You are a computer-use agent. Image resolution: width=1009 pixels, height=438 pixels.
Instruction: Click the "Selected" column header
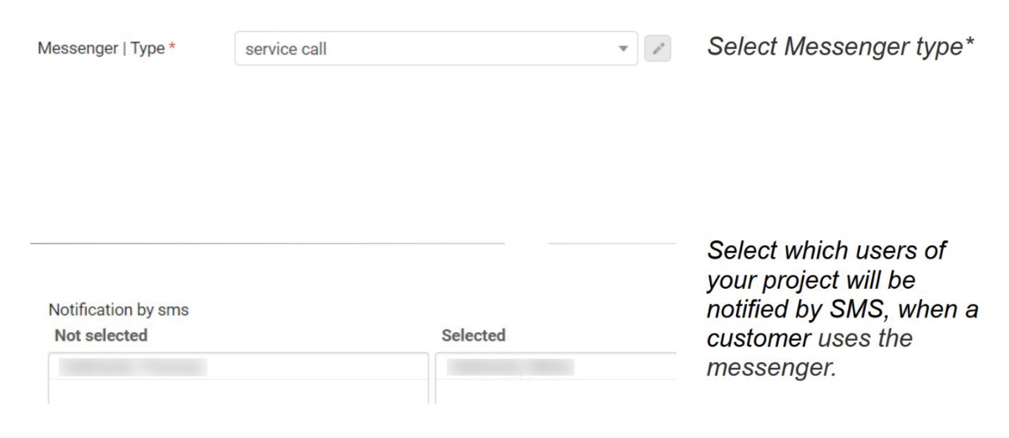click(474, 335)
